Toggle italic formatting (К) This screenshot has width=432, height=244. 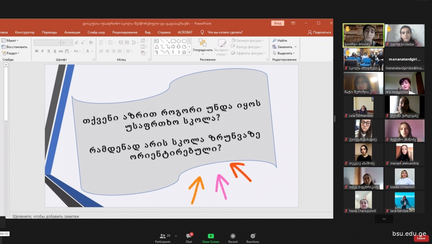pyautogui.click(x=42, y=51)
